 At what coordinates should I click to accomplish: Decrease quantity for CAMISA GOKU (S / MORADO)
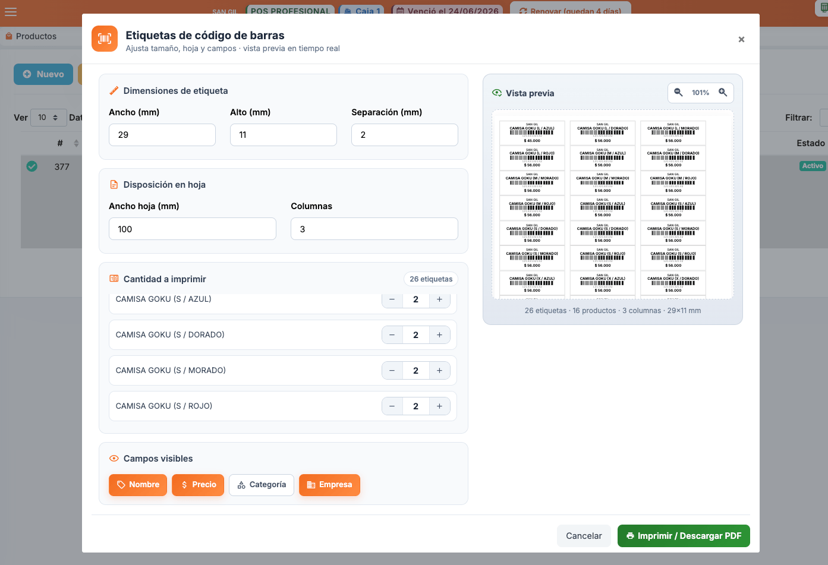coord(392,371)
